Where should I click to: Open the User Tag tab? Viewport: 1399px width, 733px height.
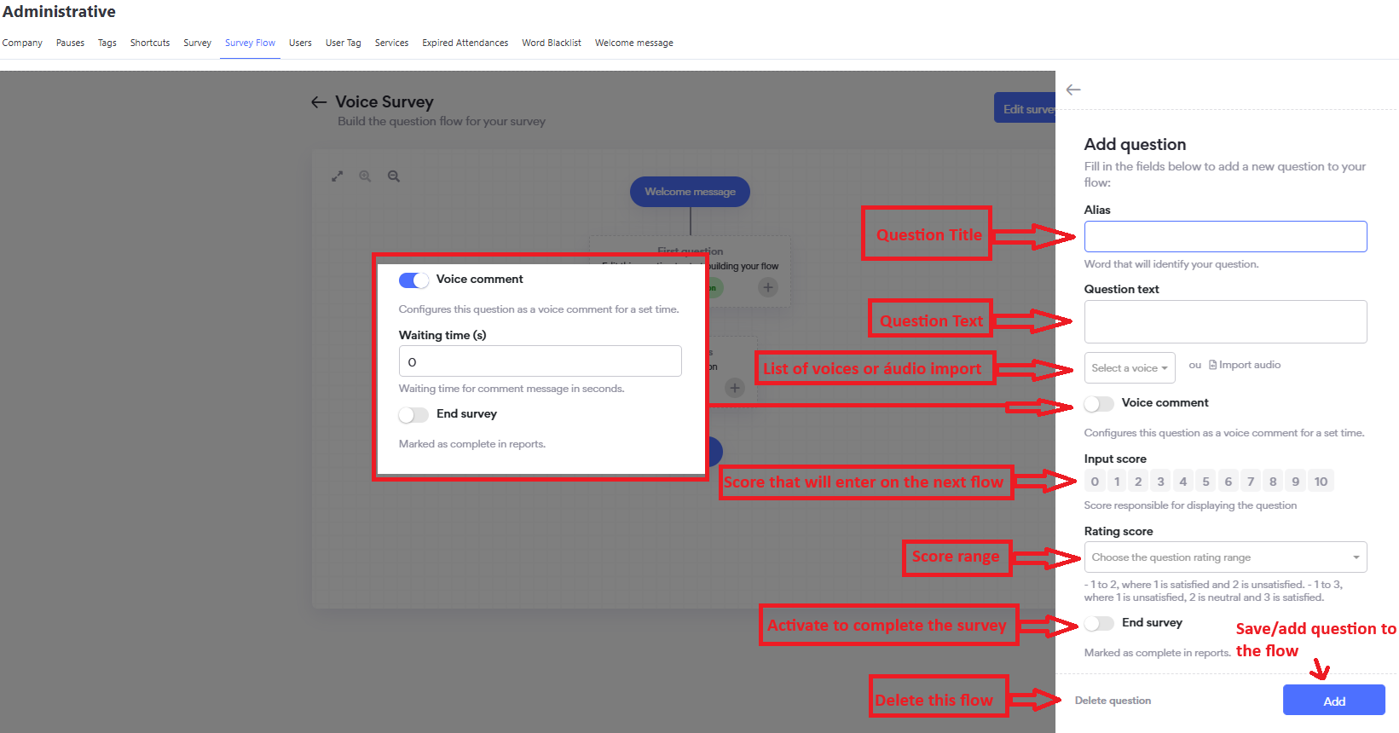click(x=344, y=43)
